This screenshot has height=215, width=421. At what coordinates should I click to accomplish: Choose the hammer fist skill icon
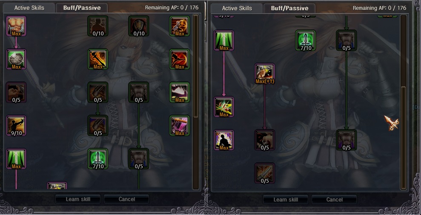tap(180, 26)
